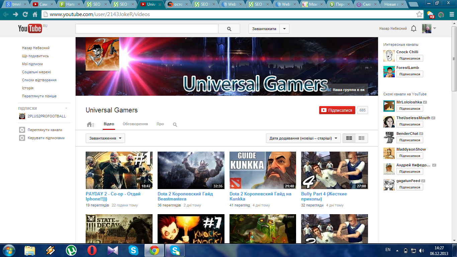Viewport: 457px width, 257px height.
Task: Launch uTorrent from the taskbar
Action: (x=71, y=250)
